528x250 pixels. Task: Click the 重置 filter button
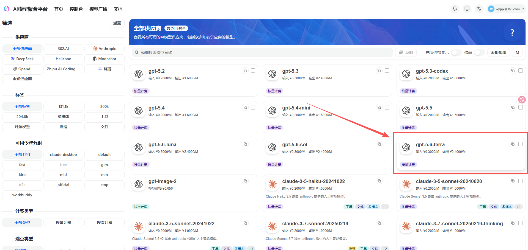click(x=117, y=23)
